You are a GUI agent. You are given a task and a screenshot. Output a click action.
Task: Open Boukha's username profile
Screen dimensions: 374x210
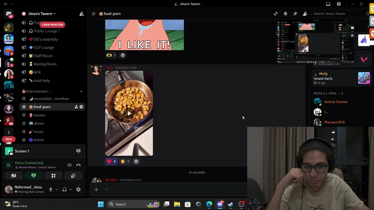point(111,180)
